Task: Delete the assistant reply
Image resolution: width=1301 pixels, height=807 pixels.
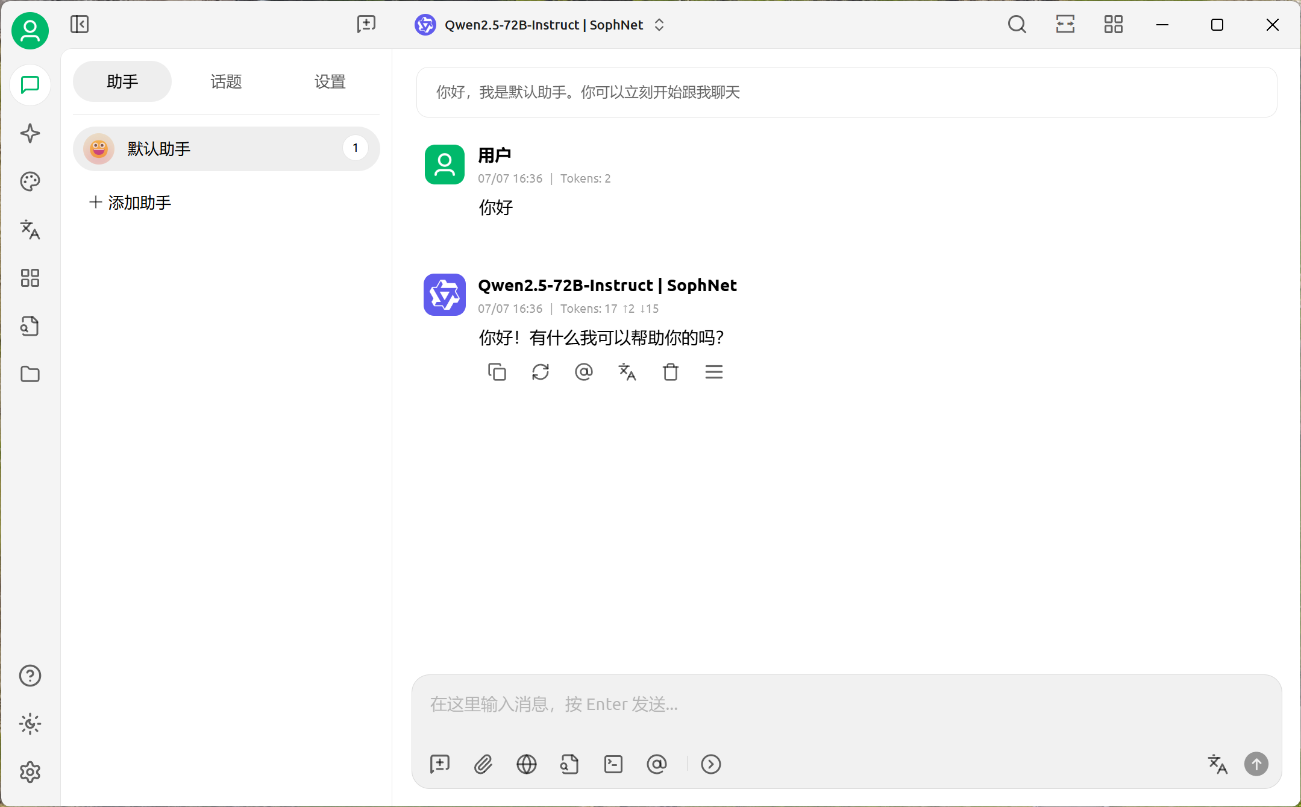Action: 671,372
